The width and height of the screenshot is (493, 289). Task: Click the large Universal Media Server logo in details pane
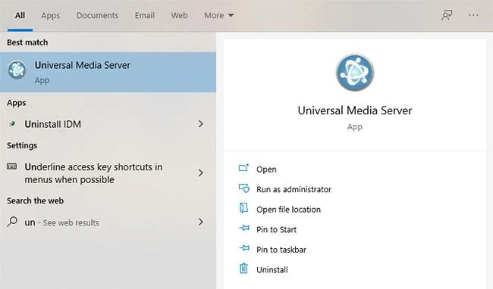[355, 73]
